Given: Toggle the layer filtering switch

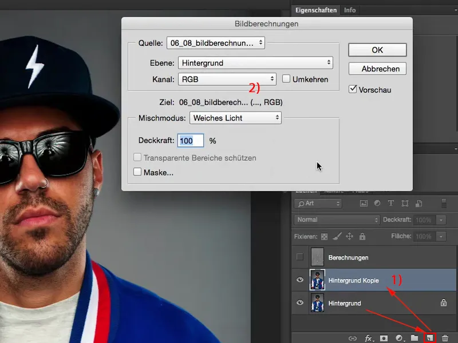Looking at the screenshot, I should coord(444,204).
